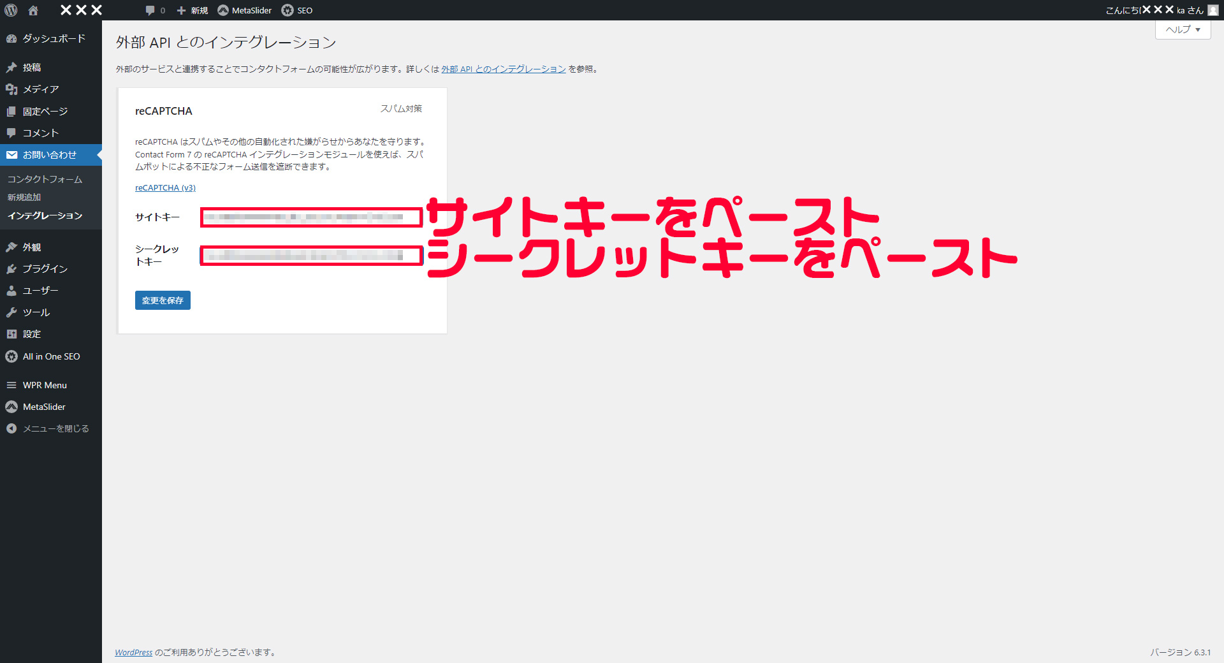Viewport: 1224px width, 663px height.
Task: Click the 新規 text in admin bar
Action: point(200,10)
